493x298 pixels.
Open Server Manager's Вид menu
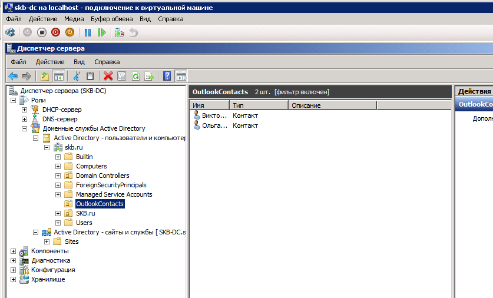(x=80, y=62)
